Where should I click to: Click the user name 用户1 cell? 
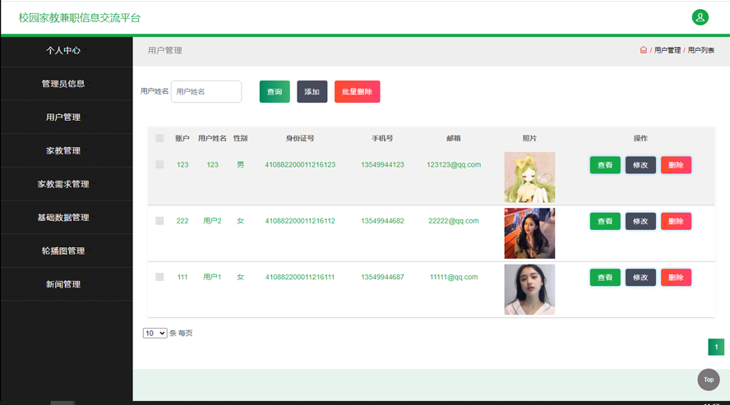tap(212, 277)
